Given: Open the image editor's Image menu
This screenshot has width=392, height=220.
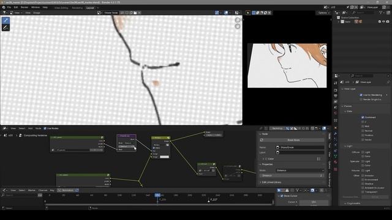Looking at the screenshot, I should [37, 13].
